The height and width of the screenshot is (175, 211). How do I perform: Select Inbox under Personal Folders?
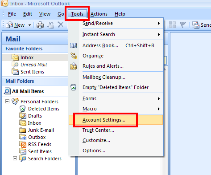[35, 123]
